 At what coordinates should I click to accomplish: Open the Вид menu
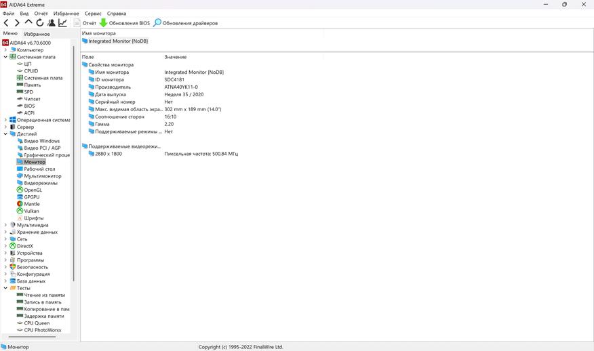[24, 14]
